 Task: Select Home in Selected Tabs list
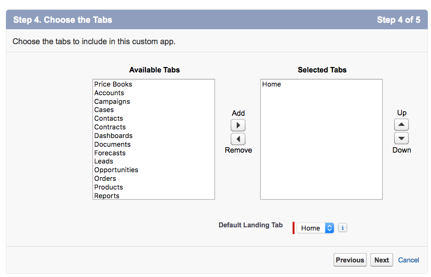(321, 84)
